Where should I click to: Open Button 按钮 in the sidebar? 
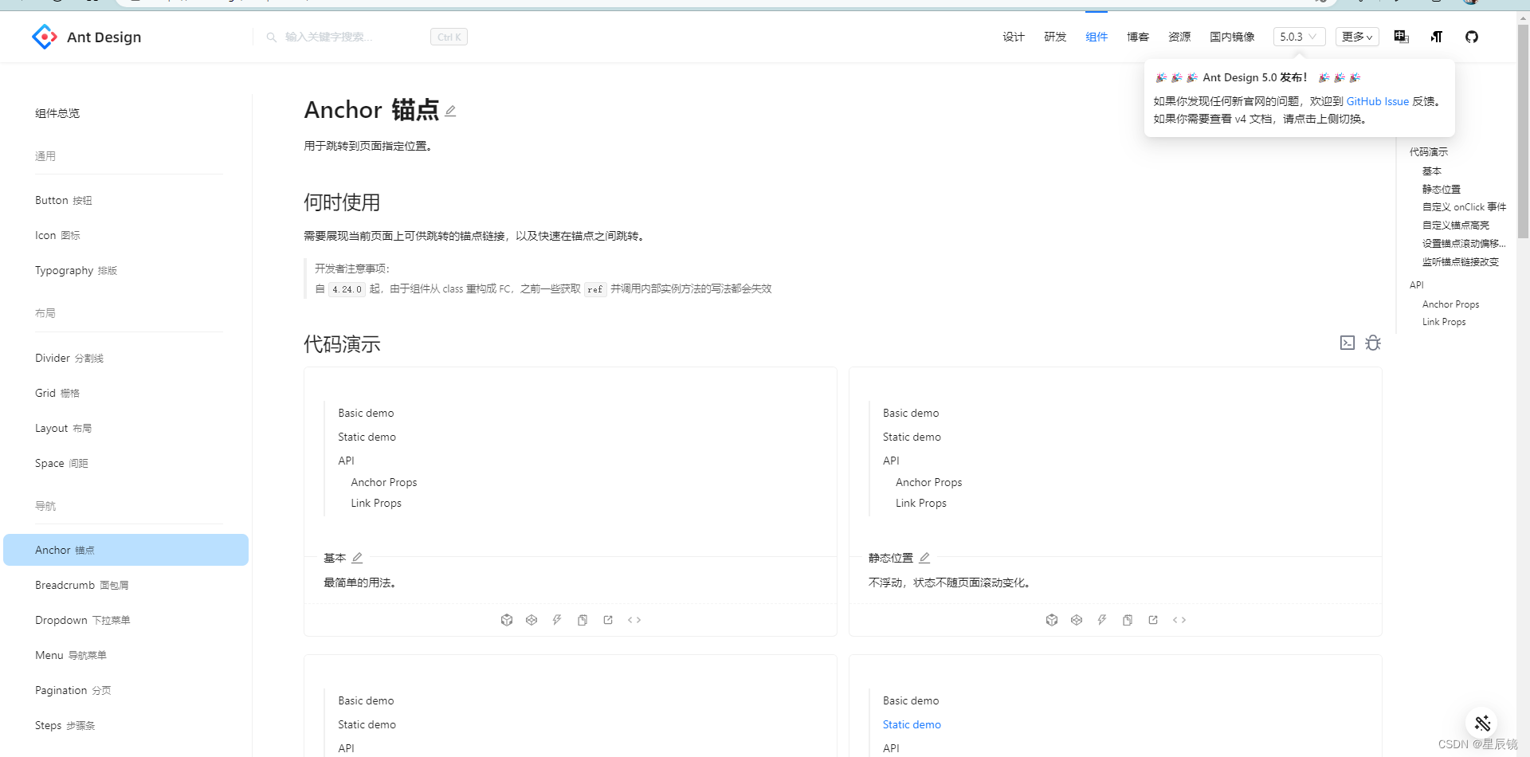[x=126, y=200]
